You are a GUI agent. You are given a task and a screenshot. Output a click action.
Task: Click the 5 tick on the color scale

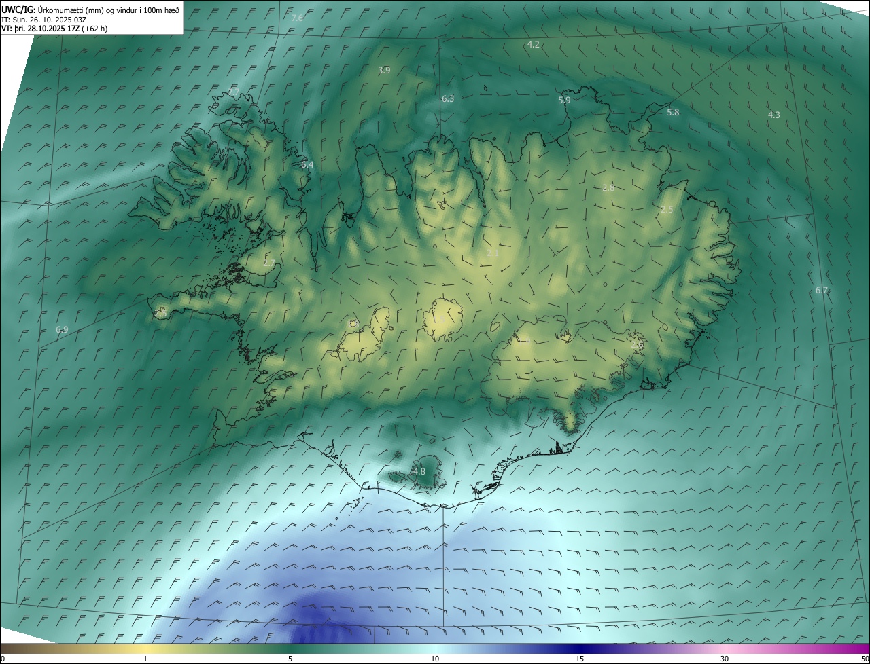[x=290, y=659]
